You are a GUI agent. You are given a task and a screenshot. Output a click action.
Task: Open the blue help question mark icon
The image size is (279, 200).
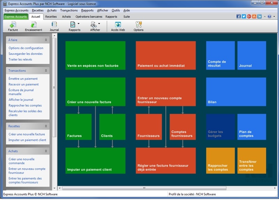(269, 16)
